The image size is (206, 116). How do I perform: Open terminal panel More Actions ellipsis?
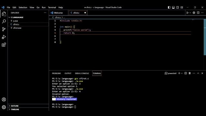tap(194, 73)
